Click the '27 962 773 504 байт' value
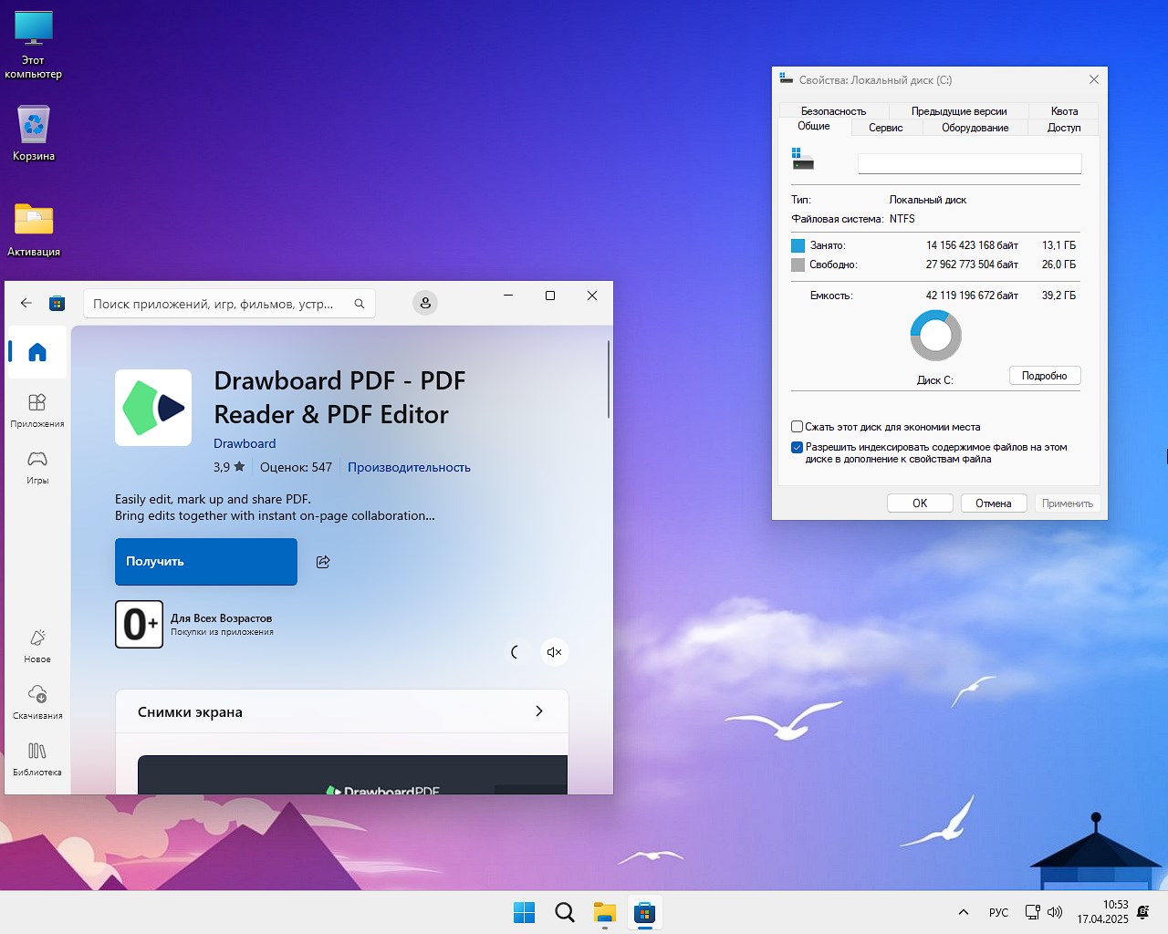The width and height of the screenshot is (1168, 934). click(x=972, y=265)
